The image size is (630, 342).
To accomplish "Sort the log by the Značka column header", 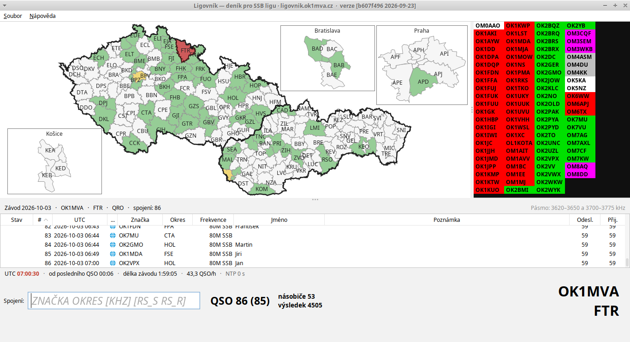I will coord(140,220).
